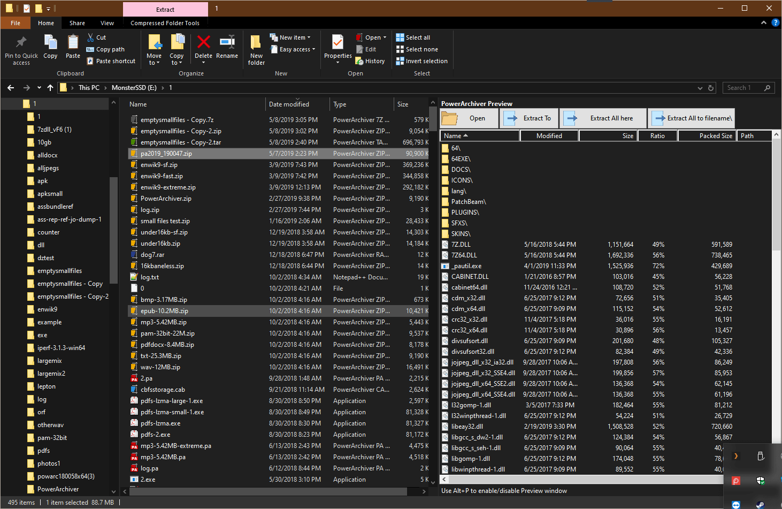
Task: Refresh the address bar location
Action: (x=711, y=88)
